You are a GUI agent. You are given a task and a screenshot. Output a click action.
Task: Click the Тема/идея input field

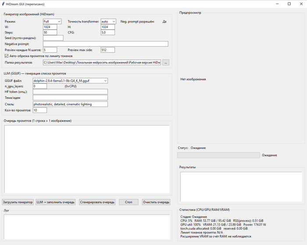70,98
